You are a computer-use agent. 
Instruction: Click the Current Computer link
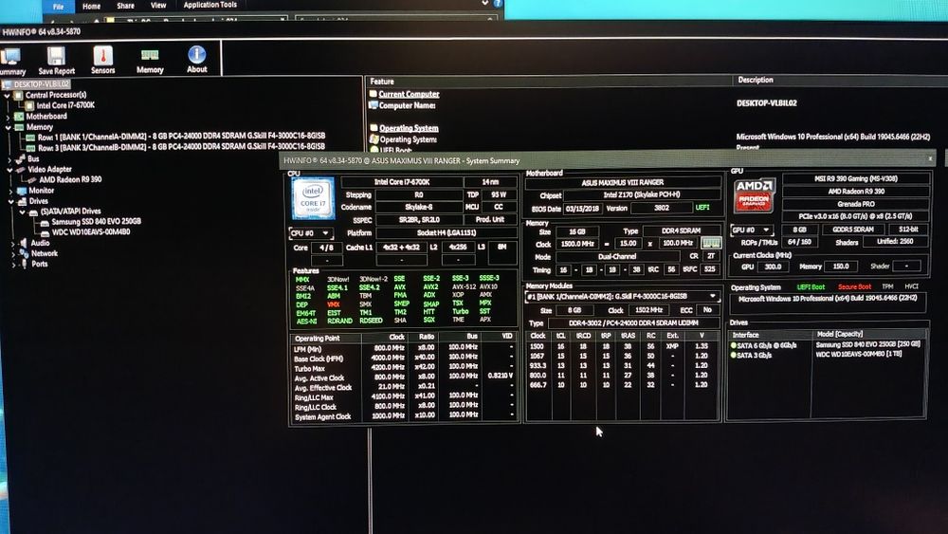[x=409, y=94]
